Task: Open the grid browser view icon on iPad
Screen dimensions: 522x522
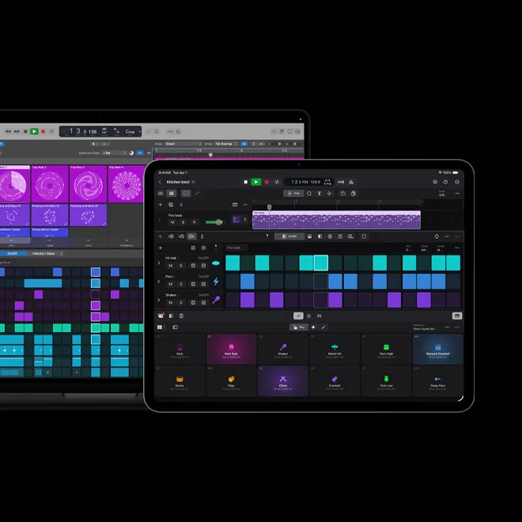Action: click(161, 194)
